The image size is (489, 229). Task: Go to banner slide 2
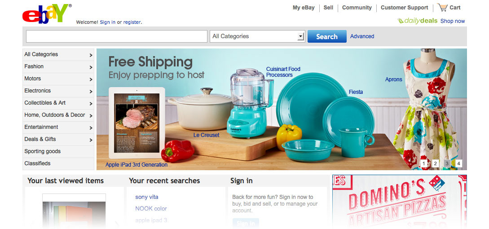tap(436, 163)
